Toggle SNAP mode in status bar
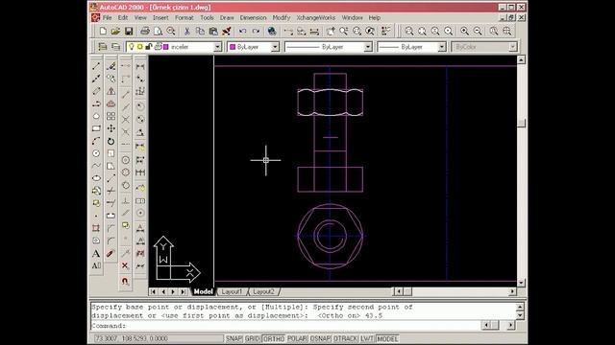This screenshot has width=615, height=345. pos(234,338)
